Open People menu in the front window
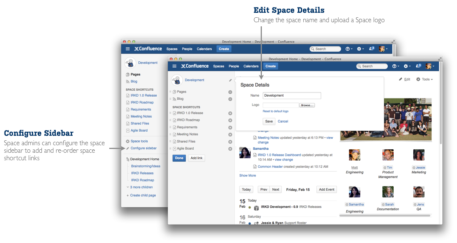 pos(234,66)
